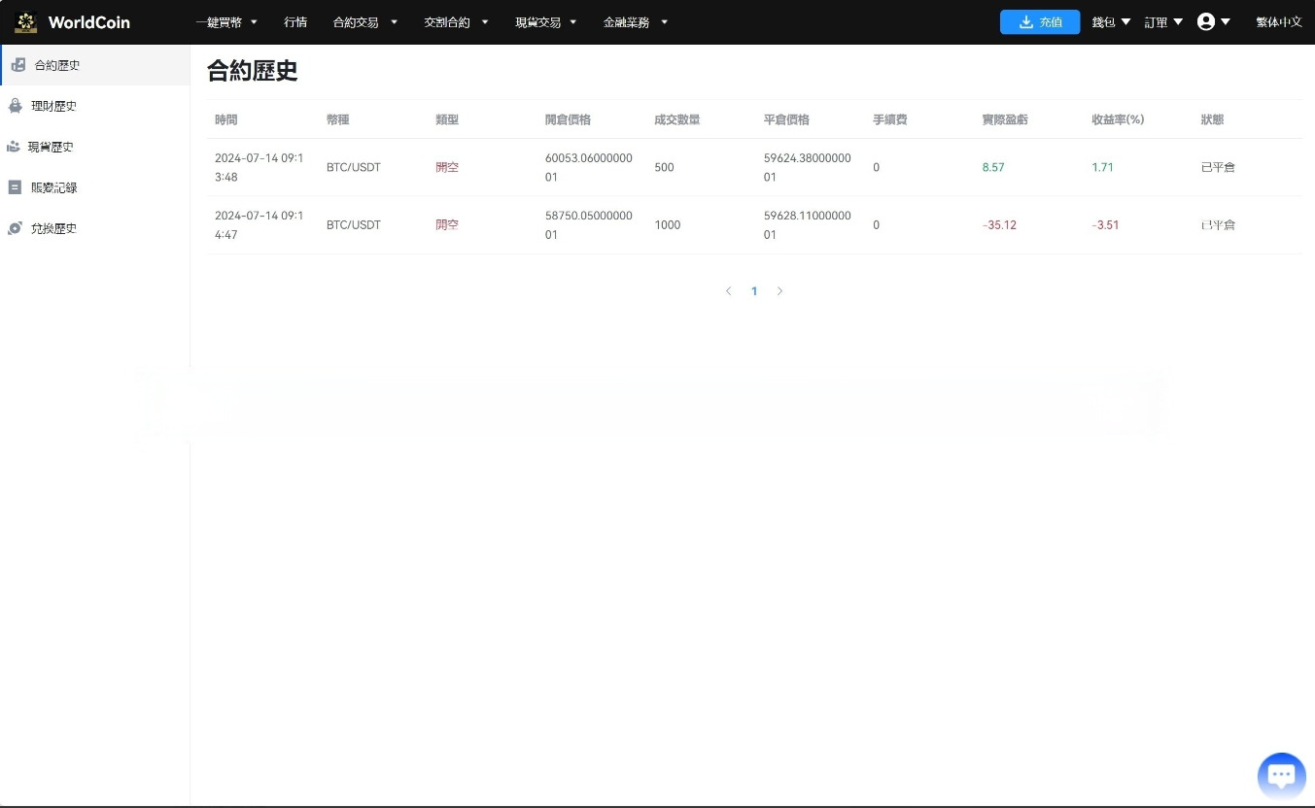Screen dimensions: 1315x808
Task: Open the 合約歷史 sidebar icon
Action: pos(19,64)
